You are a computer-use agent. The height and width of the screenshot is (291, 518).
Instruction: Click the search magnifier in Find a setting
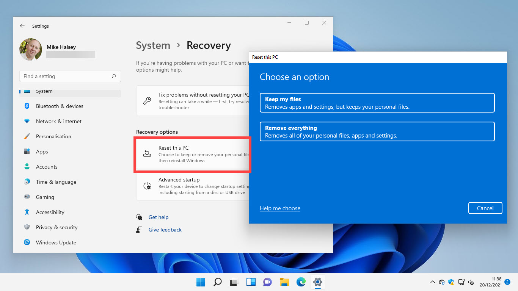coord(114,76)
